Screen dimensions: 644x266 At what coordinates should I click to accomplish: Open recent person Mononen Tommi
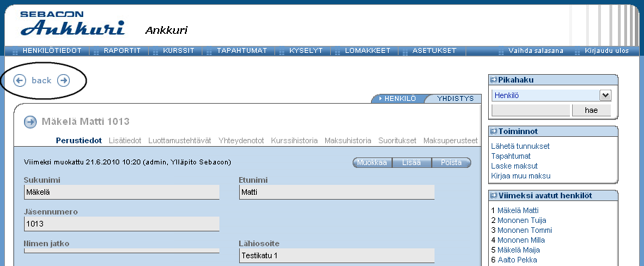[x=525, y=230]
